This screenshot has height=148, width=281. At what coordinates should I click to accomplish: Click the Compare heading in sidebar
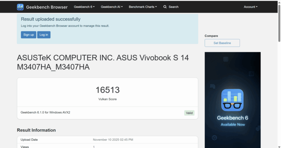tap(211, 36)
